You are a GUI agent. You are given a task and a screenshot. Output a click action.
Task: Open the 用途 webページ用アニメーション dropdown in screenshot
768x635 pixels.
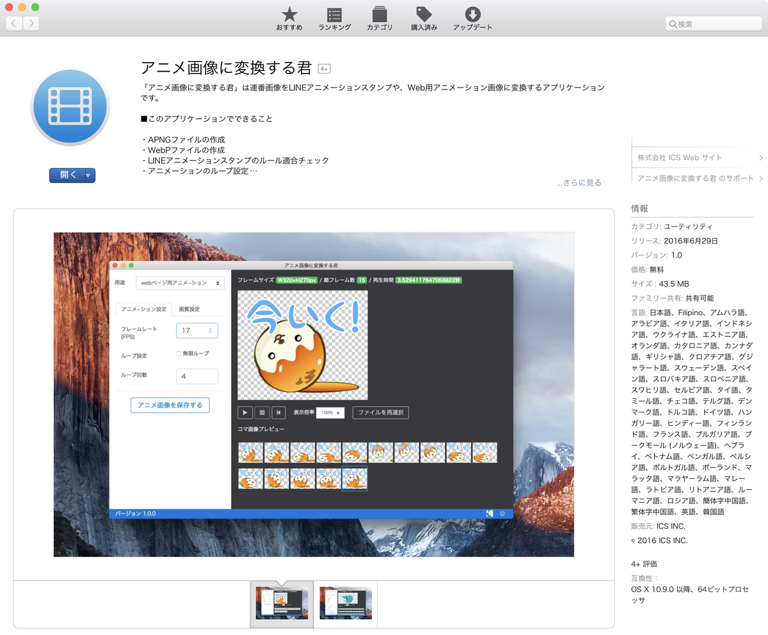(x=180, y=282)
